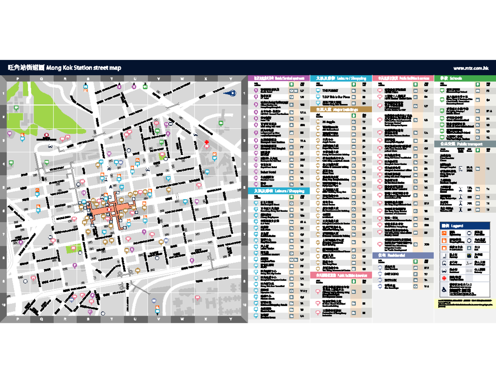Select the wheelchair-accessible entrance icon in the Legend
The image size is (496, 383).
pyautogui.click(x=444, y=289)
